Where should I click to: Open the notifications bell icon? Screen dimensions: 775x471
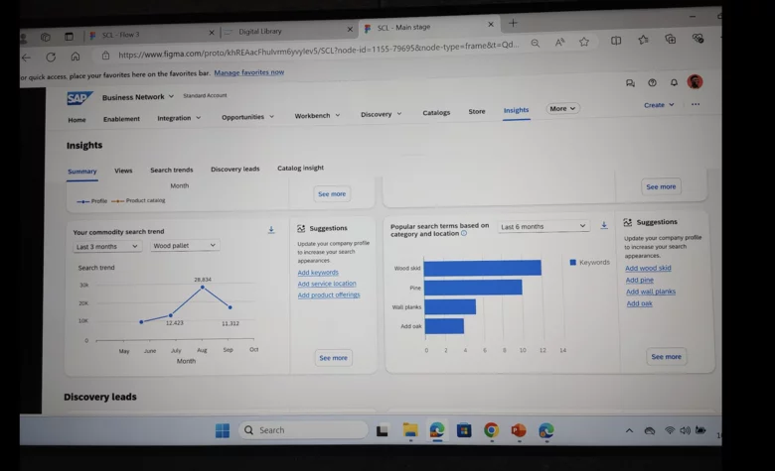point(674,82)
